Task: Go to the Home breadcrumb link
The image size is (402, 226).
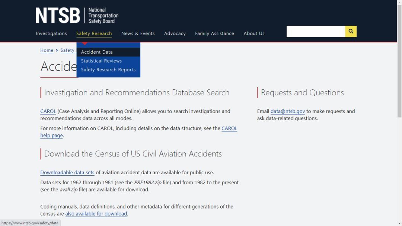Action: pos(47,50)
